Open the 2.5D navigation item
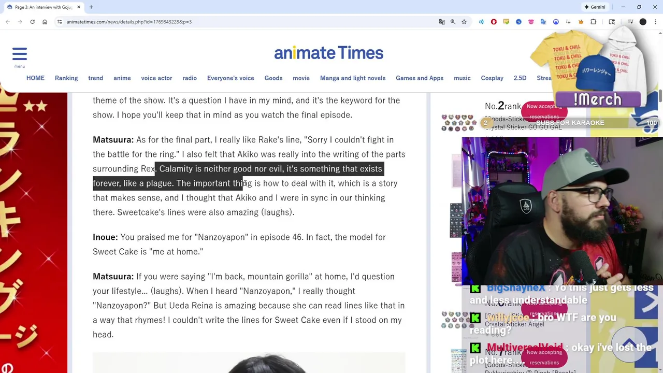Viewport: 663px width, 373px height. tap(520, 78)
